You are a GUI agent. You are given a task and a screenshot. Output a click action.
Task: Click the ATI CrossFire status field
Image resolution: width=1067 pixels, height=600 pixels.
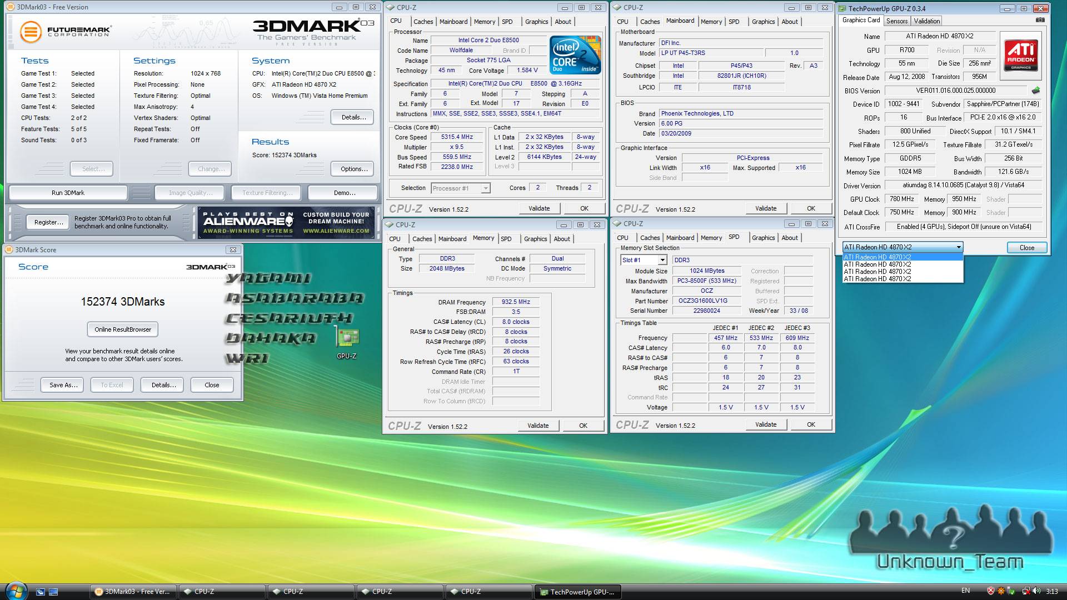pyautogui.click(x=963, y=227)
